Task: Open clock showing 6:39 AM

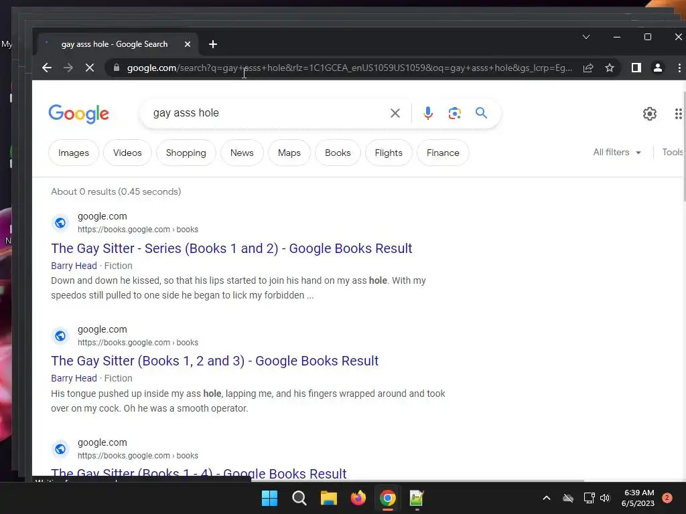Action: coord(638,498)
